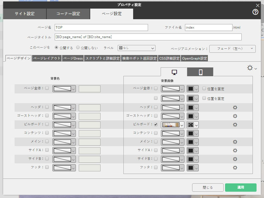Enable 位置を固定 for the page background image
This screenshot has width=264, height=198.
[x=204, y=89]
